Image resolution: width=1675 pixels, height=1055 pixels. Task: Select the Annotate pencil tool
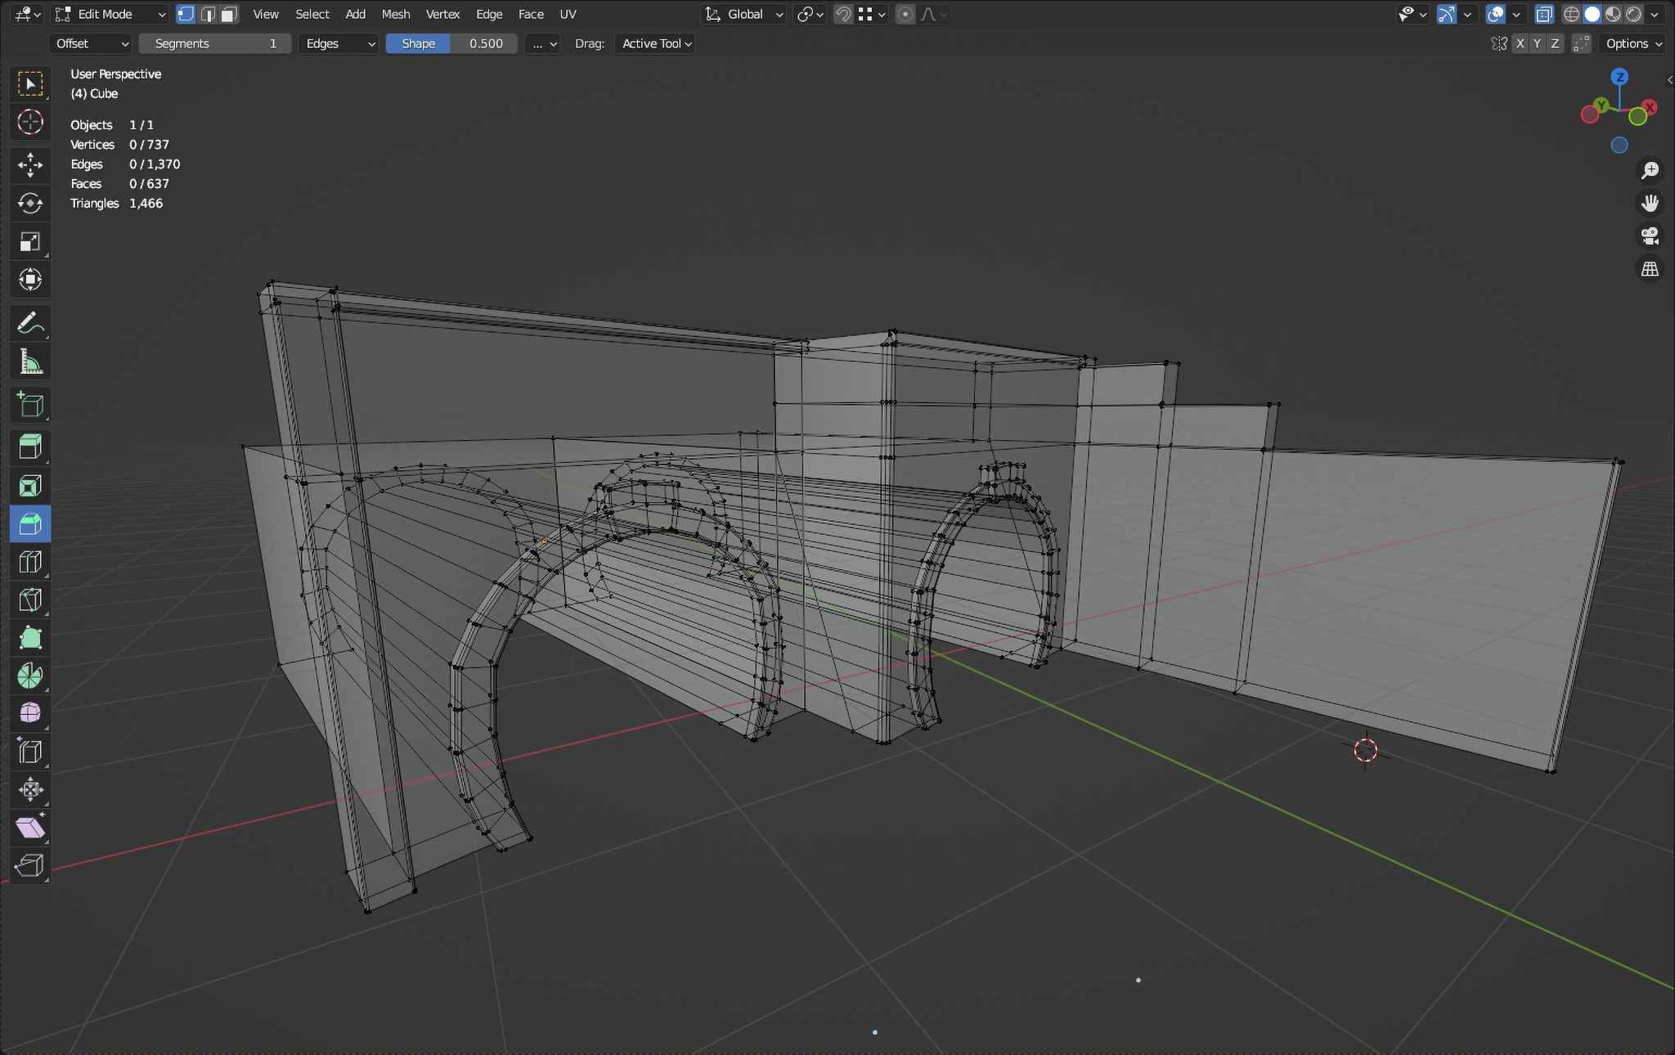pos(30,324)
